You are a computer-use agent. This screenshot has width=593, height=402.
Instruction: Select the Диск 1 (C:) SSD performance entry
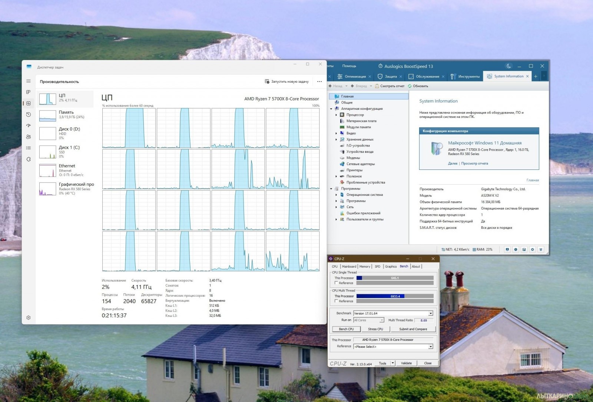(65, 152)
